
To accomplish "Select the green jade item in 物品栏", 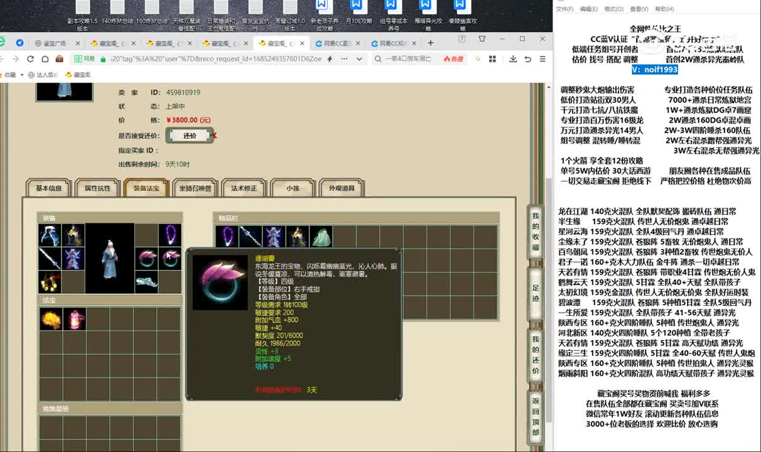I will 321,236.
